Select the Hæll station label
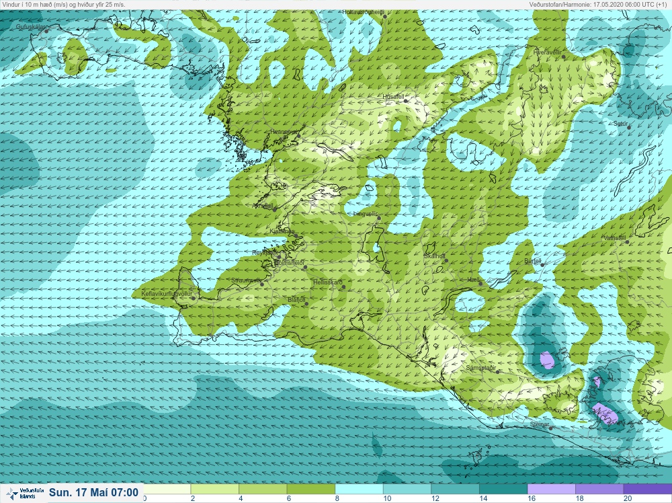Image resolution: width=672 pixels, height=503 pixels. pyautogui.click(x=474, y=280)
